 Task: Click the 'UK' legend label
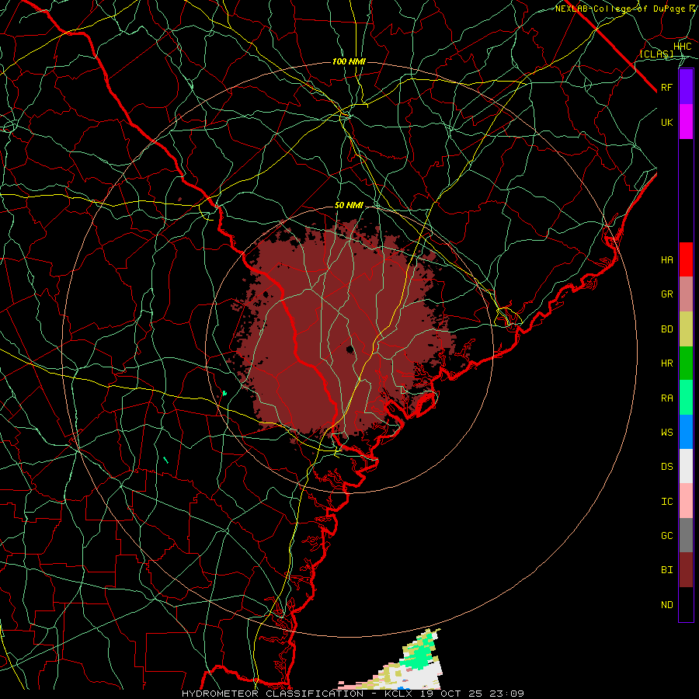coord(666,122)
